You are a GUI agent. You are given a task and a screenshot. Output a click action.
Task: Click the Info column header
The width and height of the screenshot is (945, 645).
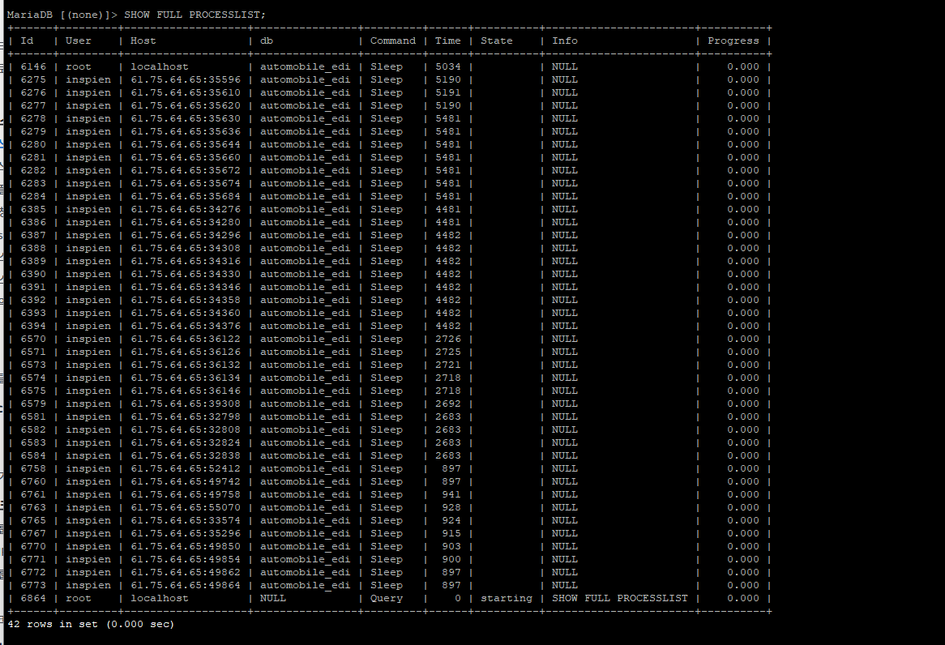[x=565, y=41]
